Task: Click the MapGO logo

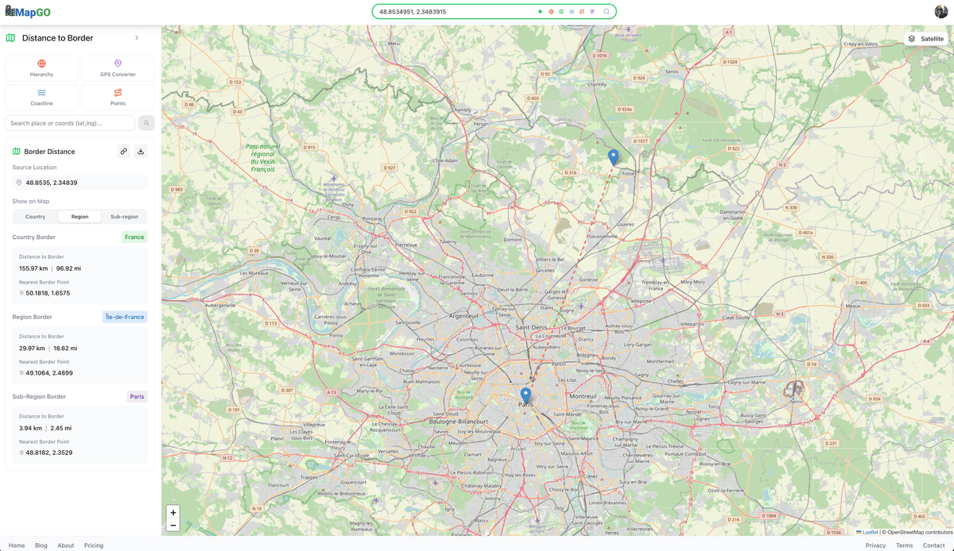Action: pyautogui.click(x=28, y=11)
